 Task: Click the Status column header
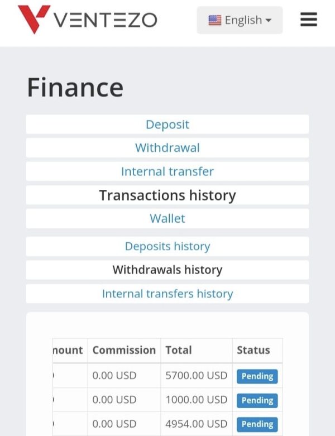tap(253, 350)
